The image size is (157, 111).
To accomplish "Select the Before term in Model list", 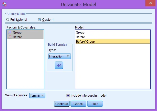I will (80, 37).
